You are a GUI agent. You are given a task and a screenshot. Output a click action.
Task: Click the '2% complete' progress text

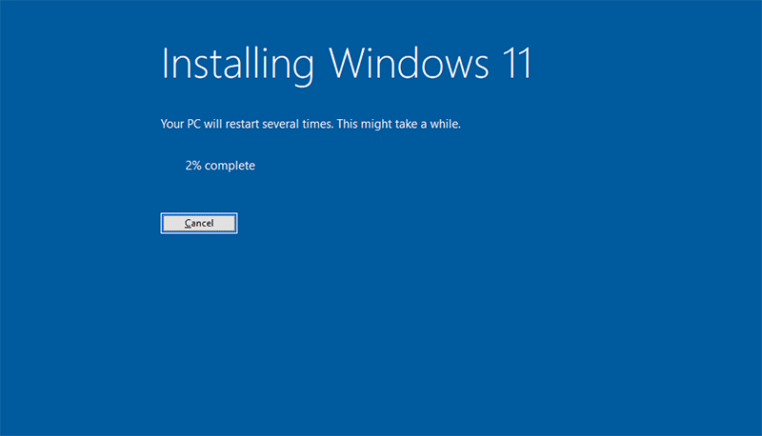(220, 166)
